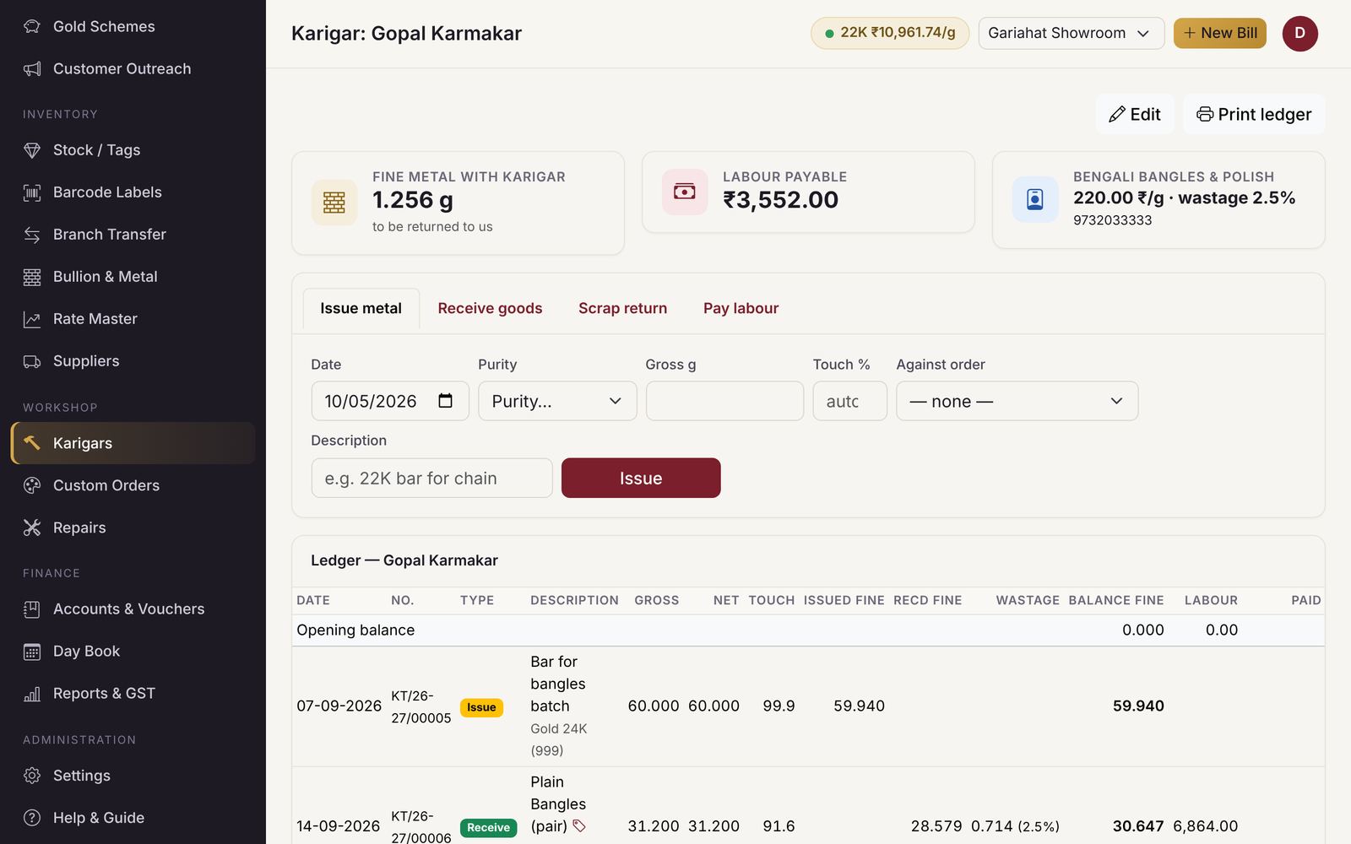Open Karigars in the sidebar
The width and height of the screenshot is (1351, 844).
point(133,443)
